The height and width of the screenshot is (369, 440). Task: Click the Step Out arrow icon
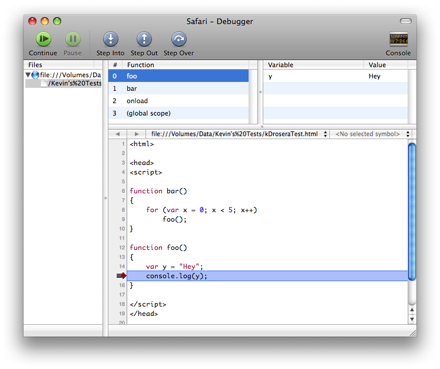pos(144,39)
